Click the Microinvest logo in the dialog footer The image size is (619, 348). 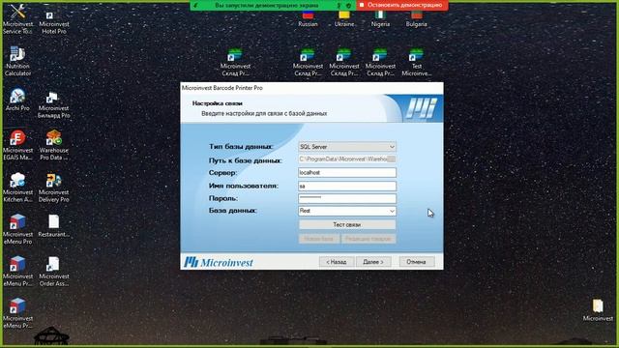click(219, 262)
